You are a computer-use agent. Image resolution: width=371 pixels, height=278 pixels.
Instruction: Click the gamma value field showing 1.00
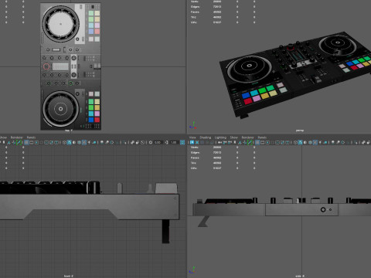174,142
